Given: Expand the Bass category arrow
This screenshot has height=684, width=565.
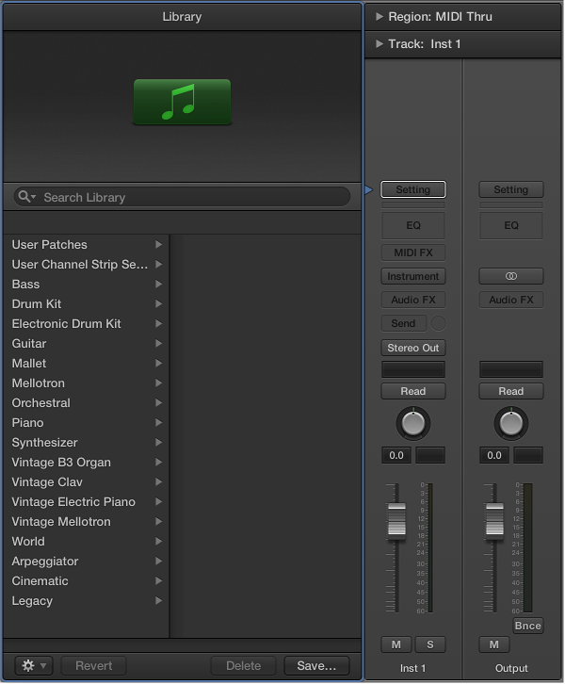Looking at the screenshot, I should point(159,285).
